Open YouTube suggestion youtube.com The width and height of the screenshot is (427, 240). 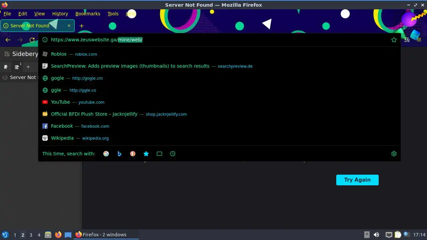pyautogui.click(x=220, y=102)
